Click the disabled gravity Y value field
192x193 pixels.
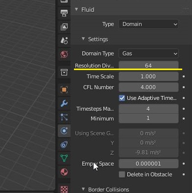(x=148, y=143)
